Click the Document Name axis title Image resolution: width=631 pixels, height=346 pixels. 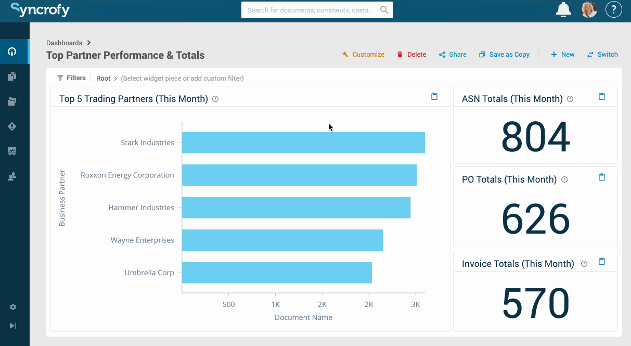pyautogui.click(x=303, y=317)
